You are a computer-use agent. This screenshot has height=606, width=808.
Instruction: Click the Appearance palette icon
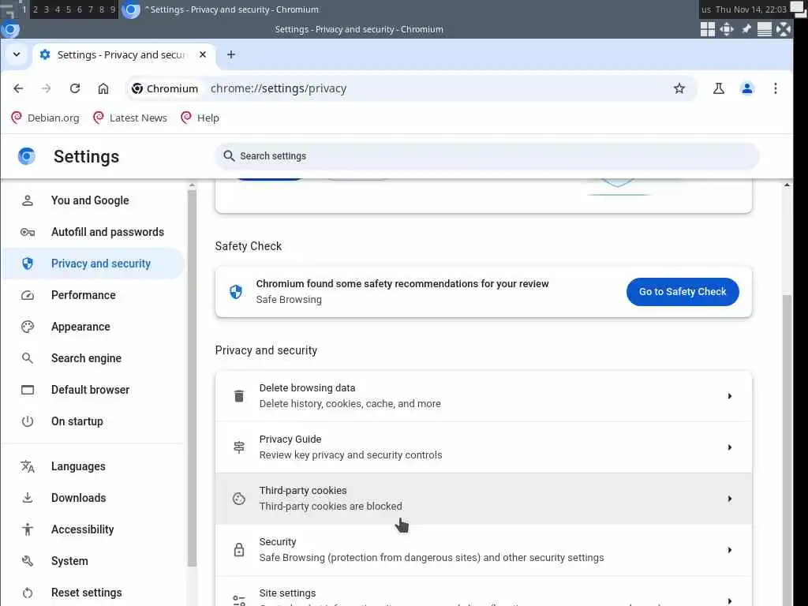[x=28, y=327]
